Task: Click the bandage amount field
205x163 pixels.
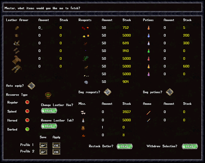Action: tap(103, 112)
